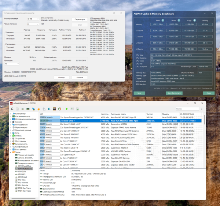Click the green Start play icon
The width and height of the screenshot is (220, 206).
pyautogui.click(x=67, y=109)
